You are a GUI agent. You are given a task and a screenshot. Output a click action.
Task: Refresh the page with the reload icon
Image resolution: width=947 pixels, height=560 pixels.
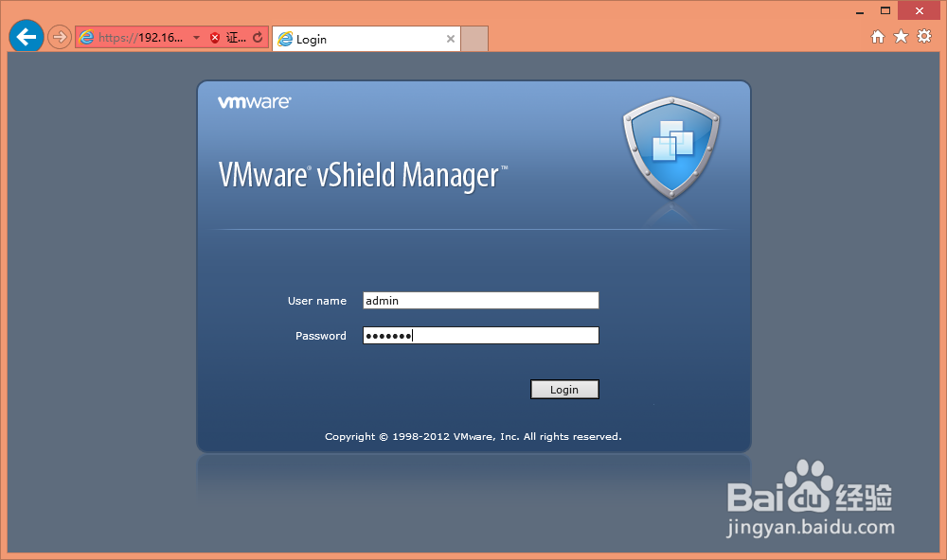[258, 38]
